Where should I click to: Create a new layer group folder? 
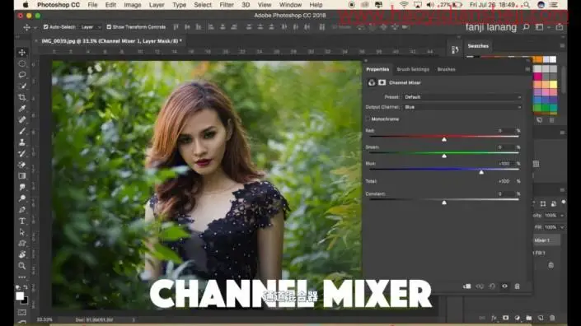(x=529, y=318)
